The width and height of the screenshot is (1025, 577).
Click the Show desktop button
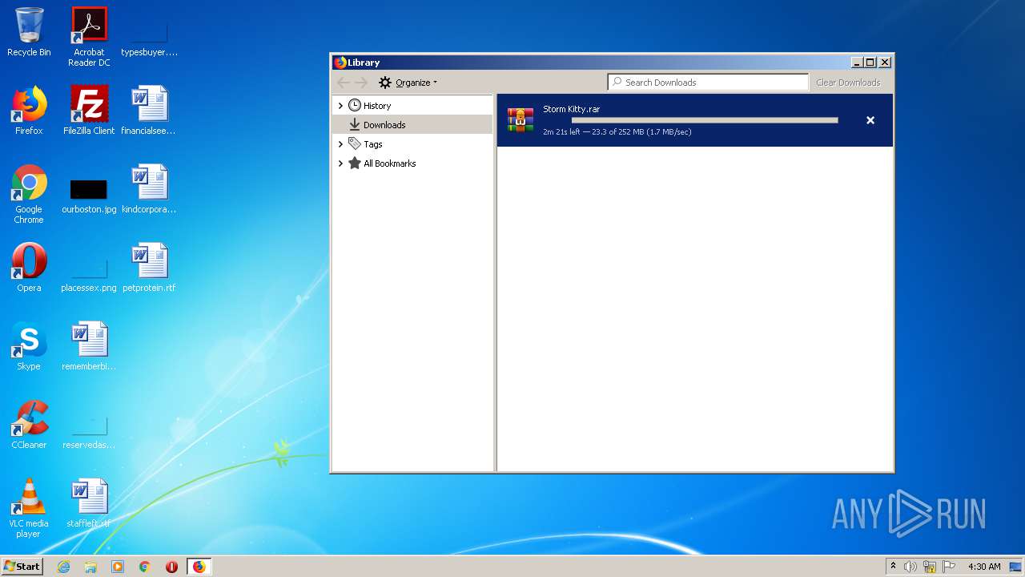[x=1015, y=567]
